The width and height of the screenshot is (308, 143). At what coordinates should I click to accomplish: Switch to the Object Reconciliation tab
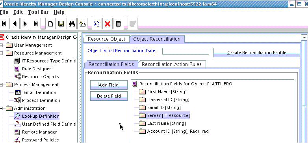pyautogui.click(x=157, y=39)
